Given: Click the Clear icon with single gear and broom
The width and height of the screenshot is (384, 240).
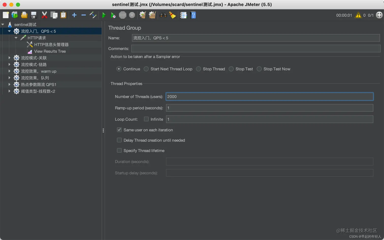Looking at the screenshot, I should (x=142, y=15).
